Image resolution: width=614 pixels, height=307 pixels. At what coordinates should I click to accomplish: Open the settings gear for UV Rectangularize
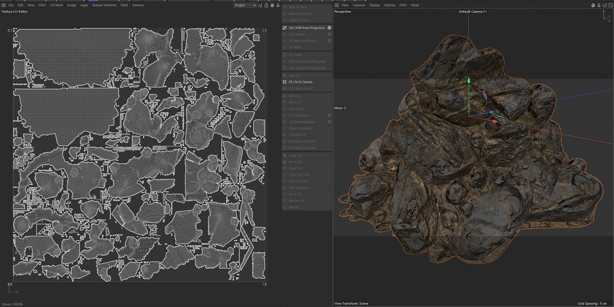pyautogui.click(x=329, y=122)
